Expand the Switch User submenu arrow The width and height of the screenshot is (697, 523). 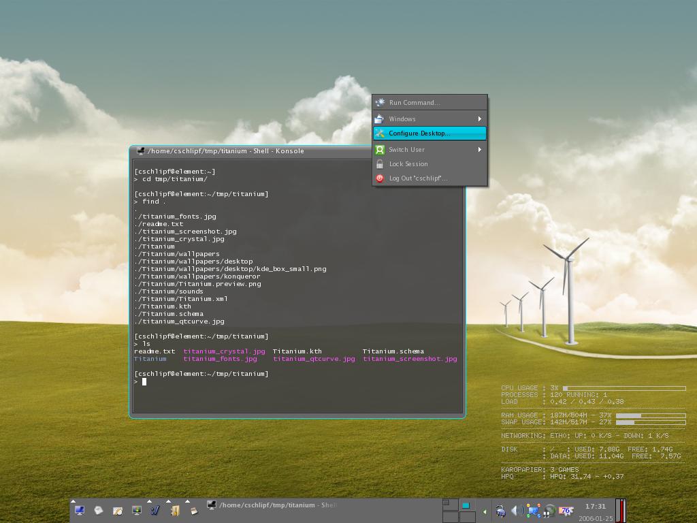[480, 149]
